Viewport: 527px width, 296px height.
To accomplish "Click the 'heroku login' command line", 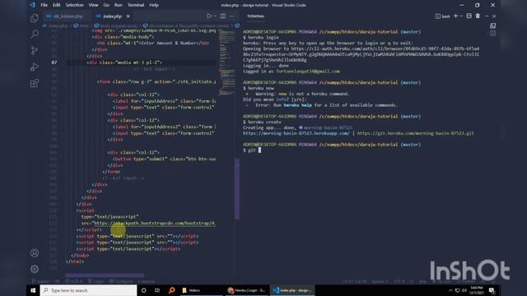I will (261, 38).
